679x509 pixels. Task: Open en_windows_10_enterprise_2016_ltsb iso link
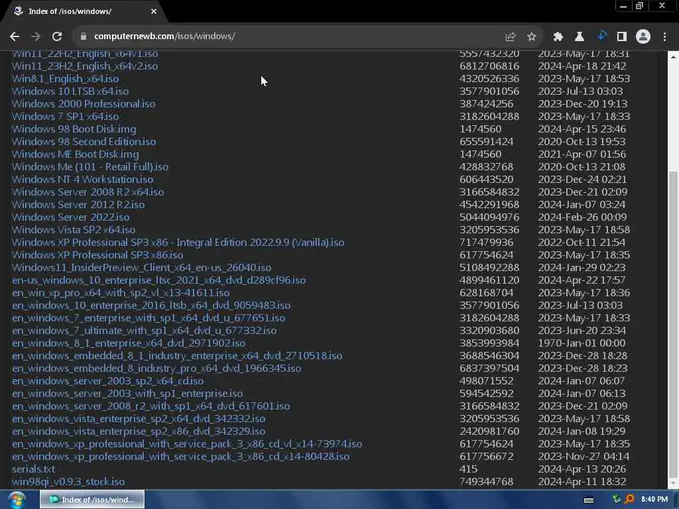click(x=151, y=305)
